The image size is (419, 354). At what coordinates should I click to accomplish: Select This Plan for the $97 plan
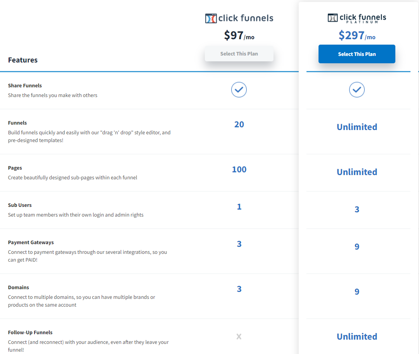(239, 54)
